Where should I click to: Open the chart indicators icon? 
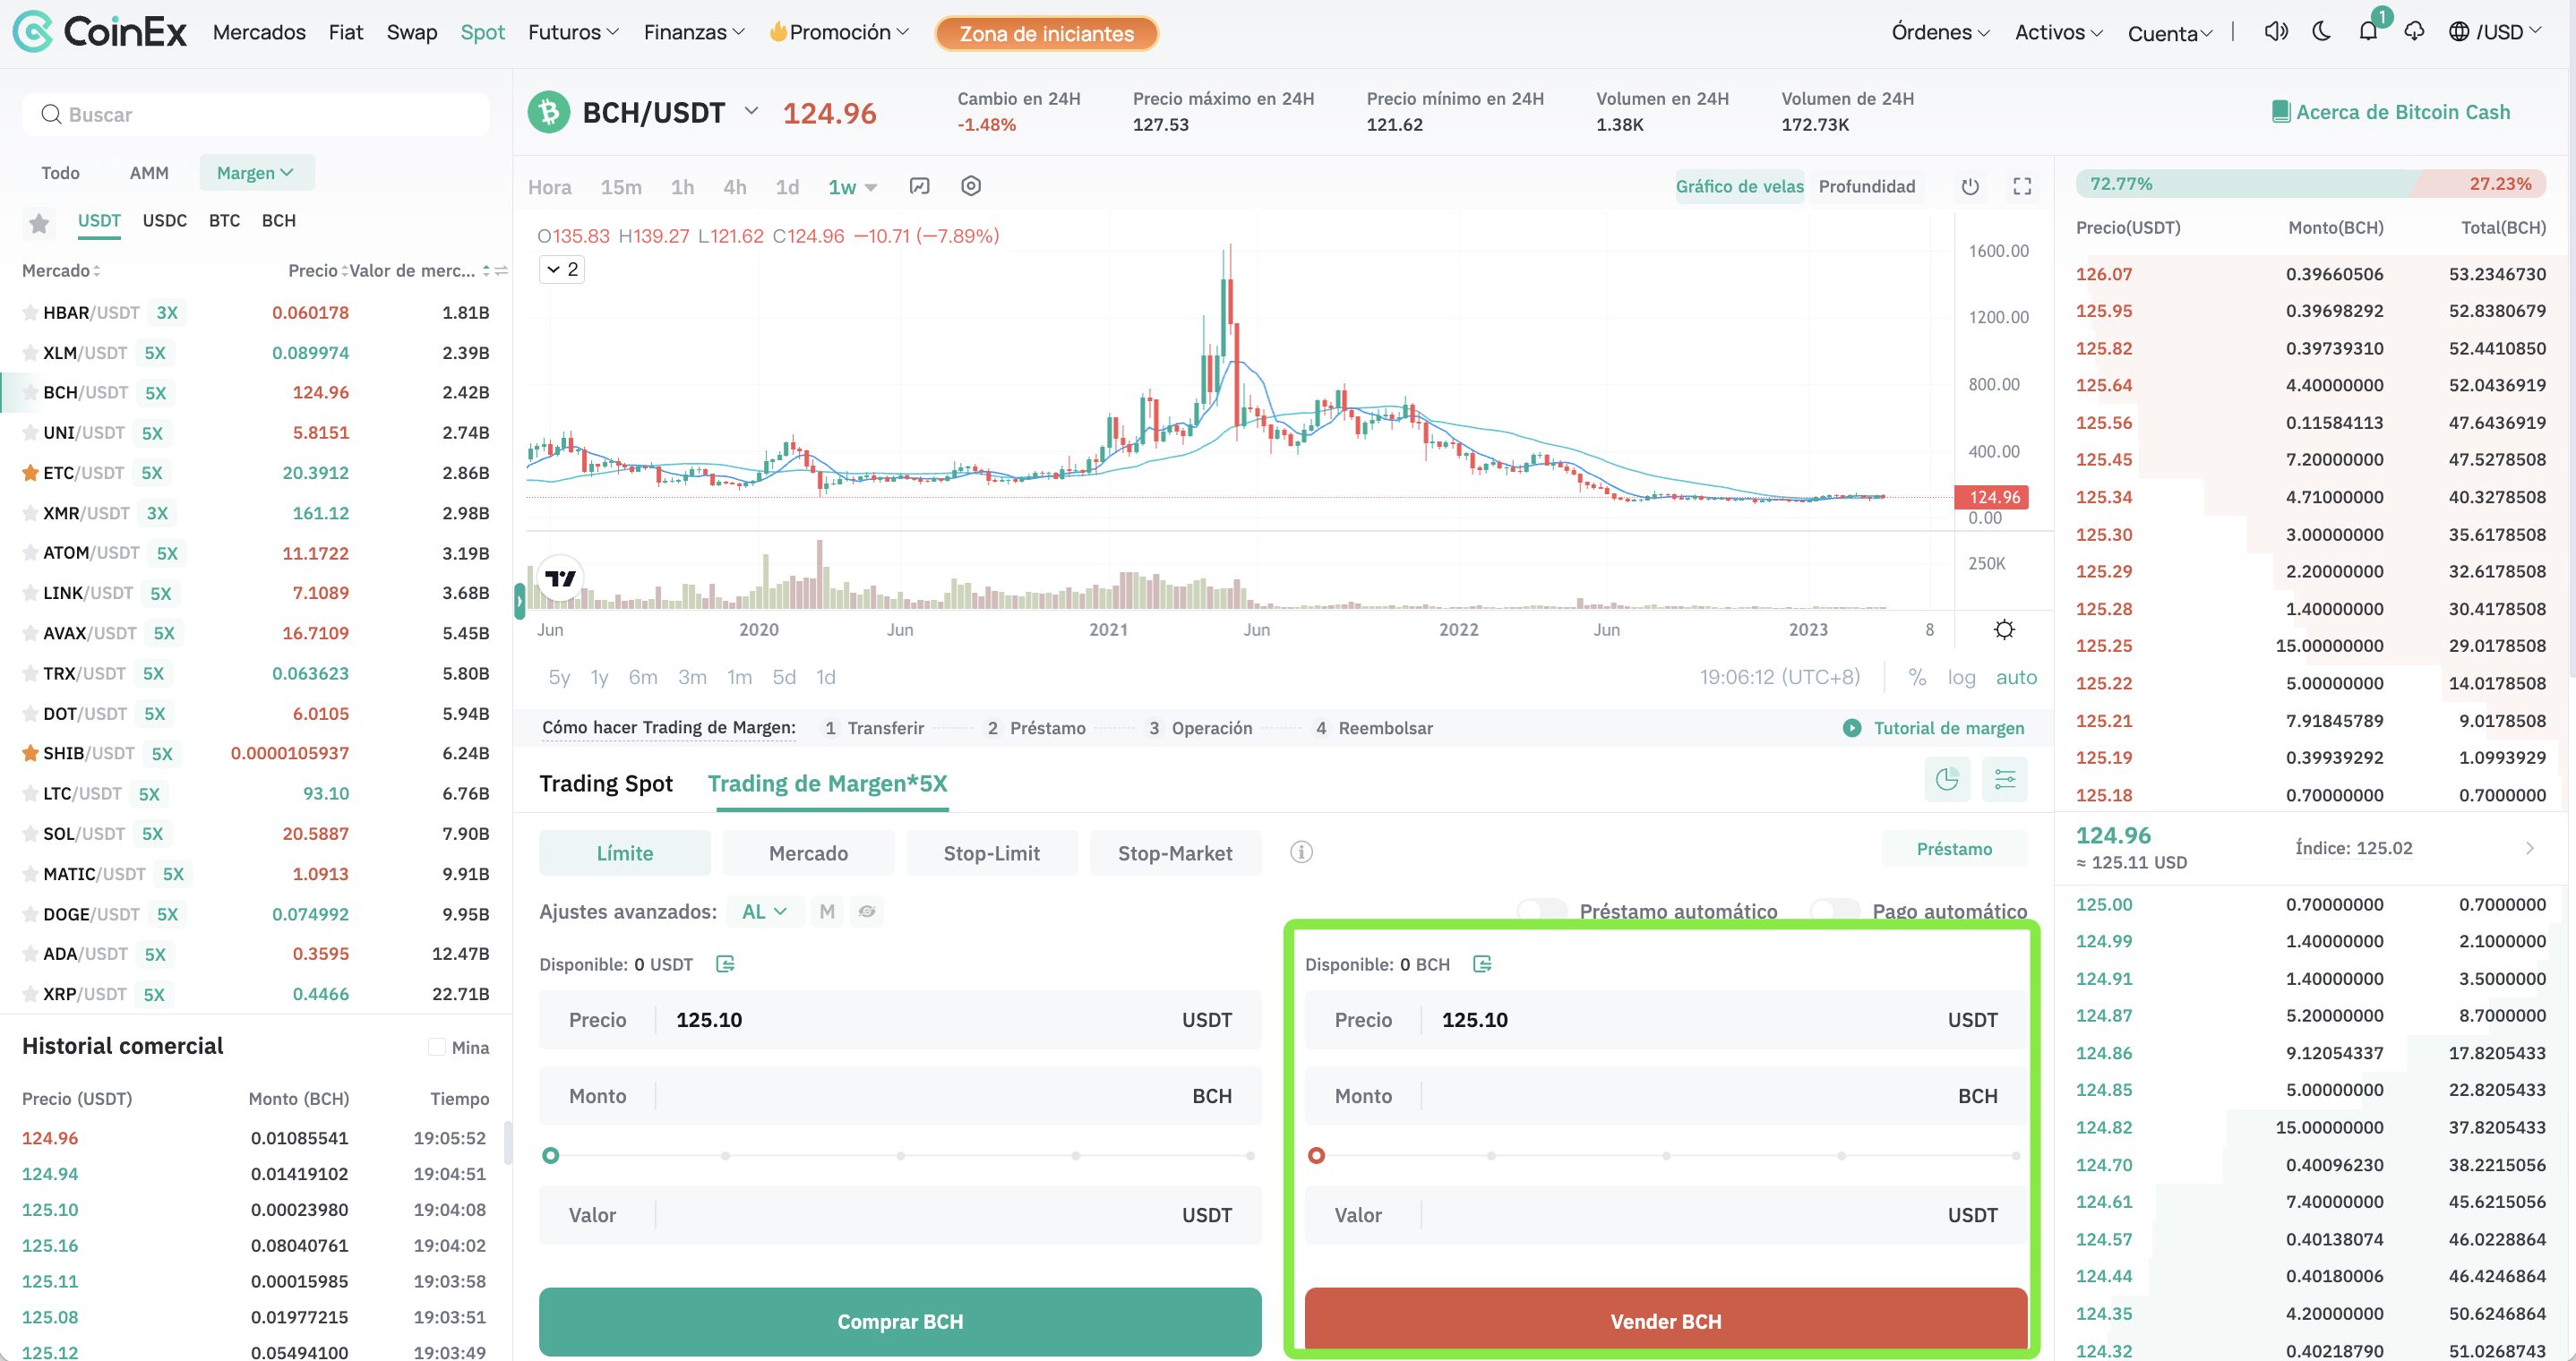(919, 186)
